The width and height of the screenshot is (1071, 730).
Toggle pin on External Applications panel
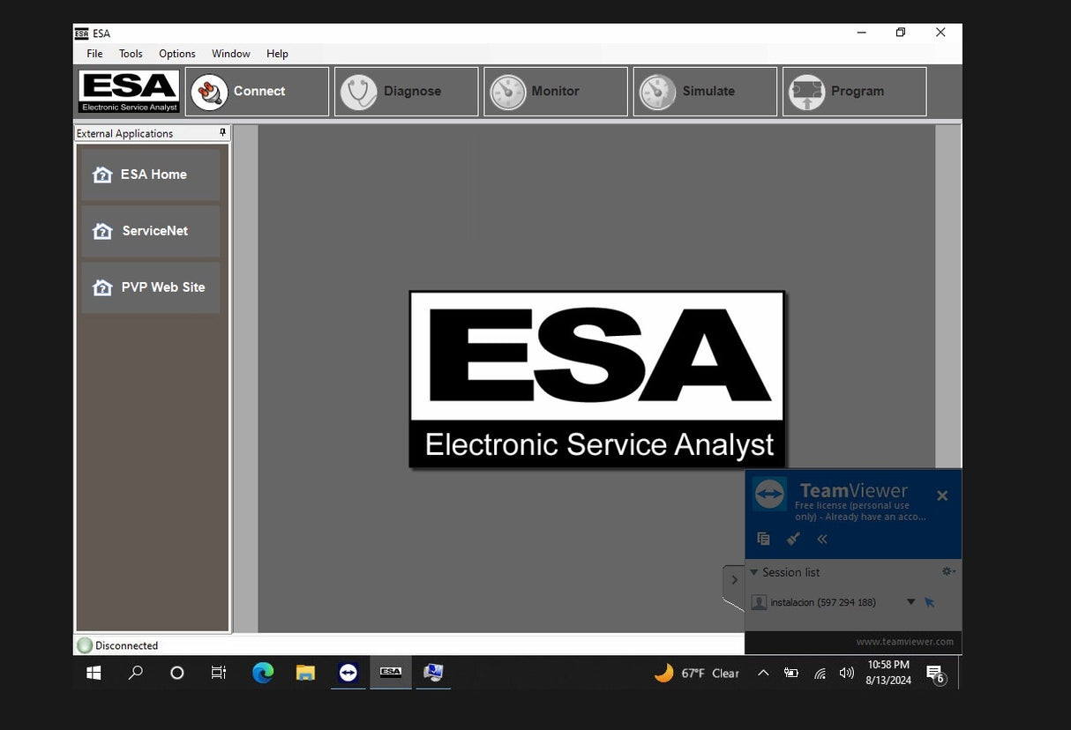(x=222, y=133)
